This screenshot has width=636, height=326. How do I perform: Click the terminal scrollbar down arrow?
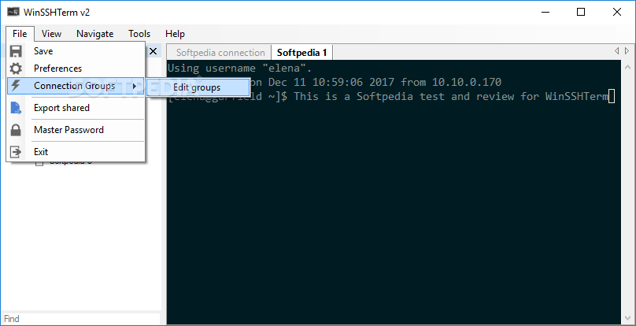[x=627, y=319]
